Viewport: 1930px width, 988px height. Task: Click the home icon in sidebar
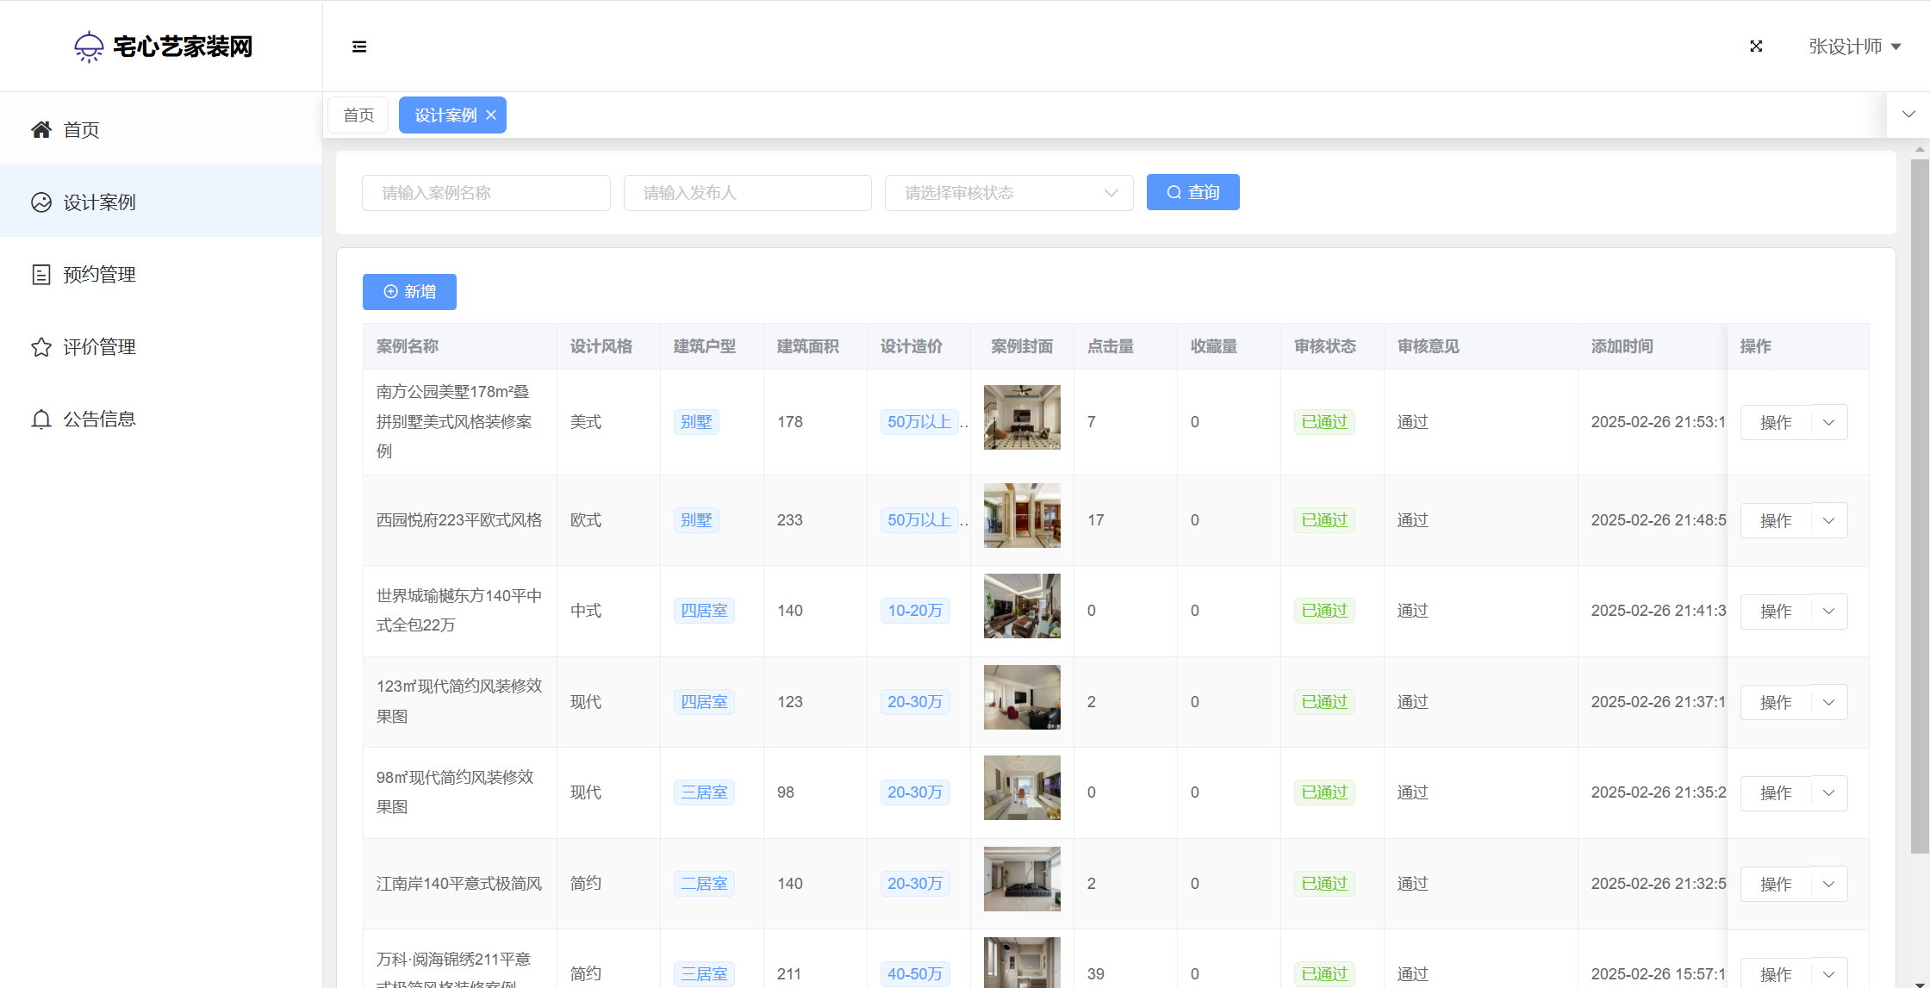(x=41, y=130)
